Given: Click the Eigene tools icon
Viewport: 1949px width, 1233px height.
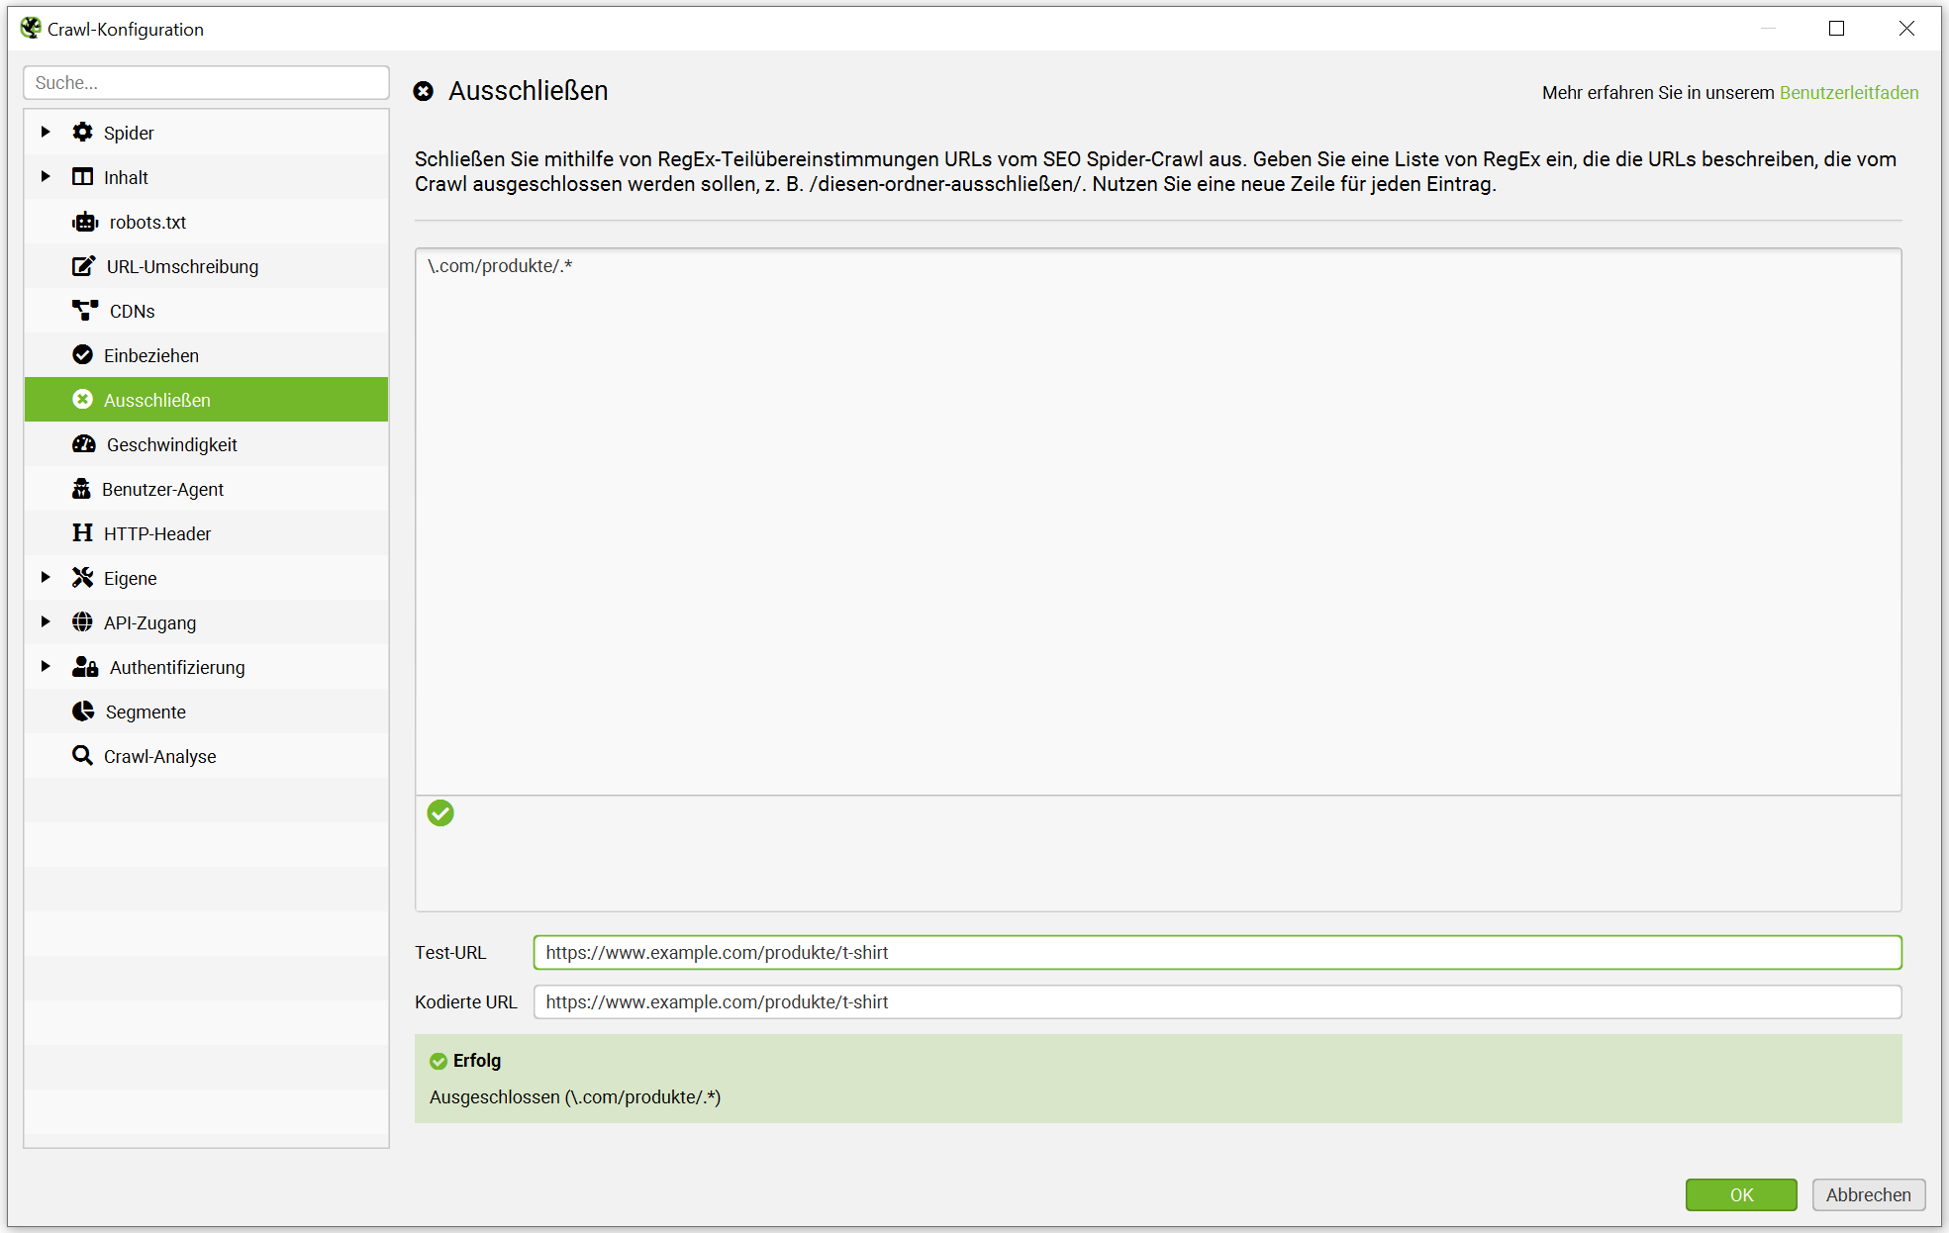Looking at the screenshot, I should (x=83, y=578).
